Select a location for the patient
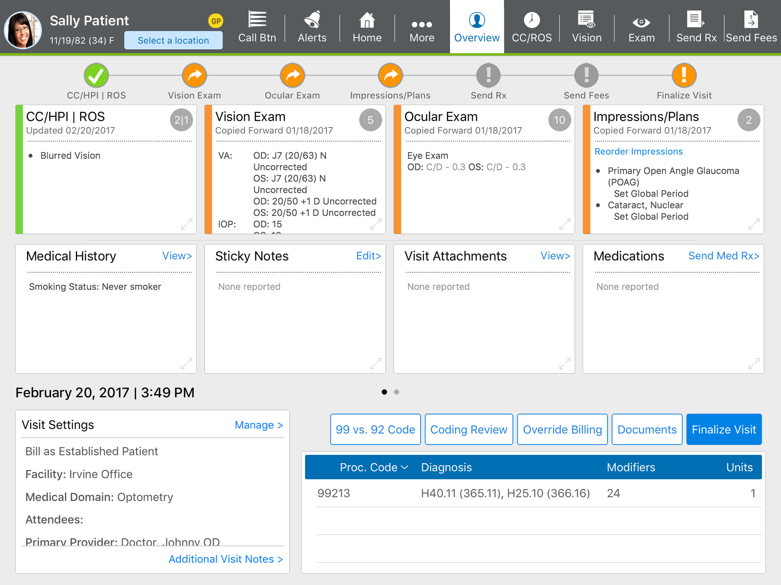This screenshot has height=585, width=781. (173, 40)
